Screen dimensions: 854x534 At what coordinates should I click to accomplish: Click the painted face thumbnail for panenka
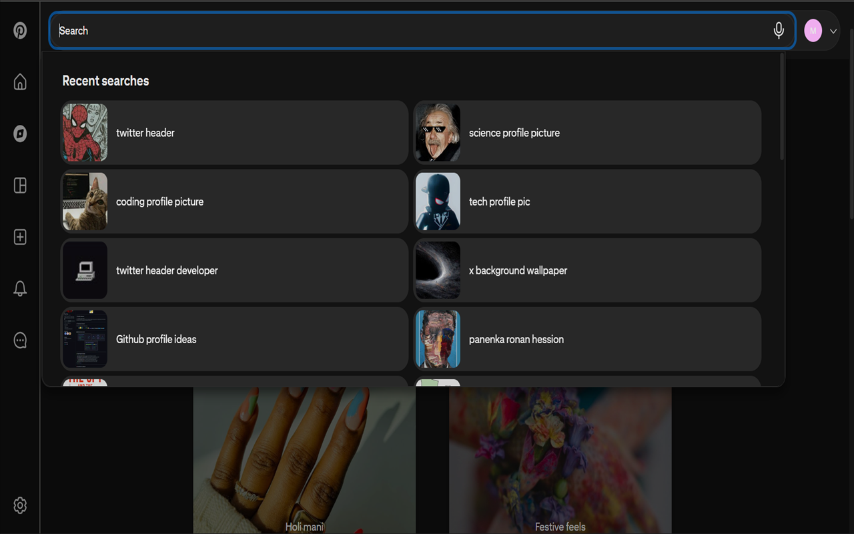point(438,339)
